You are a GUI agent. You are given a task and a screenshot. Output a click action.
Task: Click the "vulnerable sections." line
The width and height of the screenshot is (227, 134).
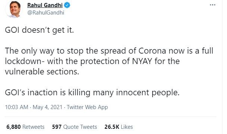point(42,71)
